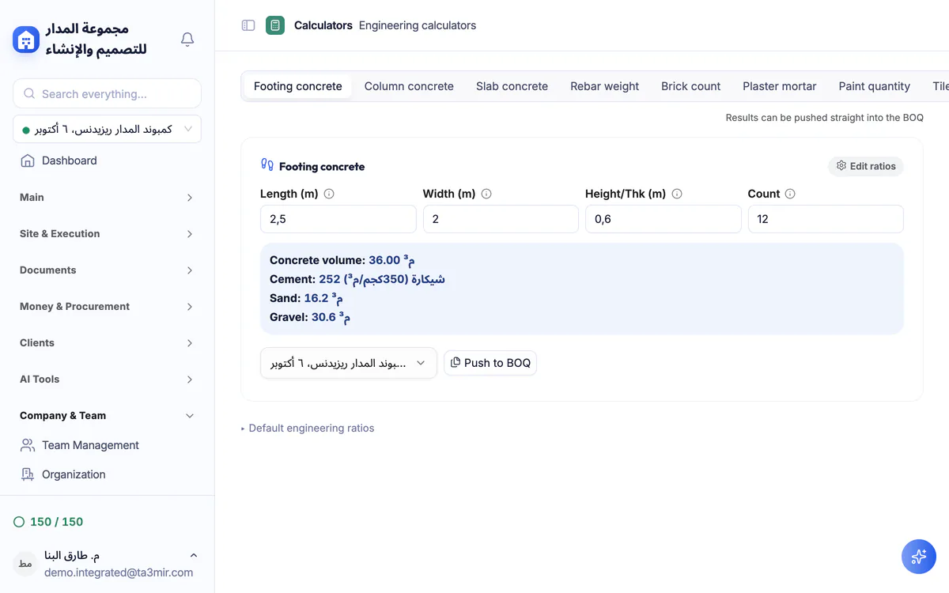This screenshot has width=949, height=593.
Task: Click the Edit ratios button
Action: [x=866, y=166]
